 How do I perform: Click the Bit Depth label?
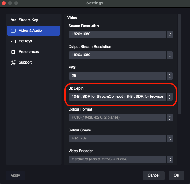[x=76, y=88]
